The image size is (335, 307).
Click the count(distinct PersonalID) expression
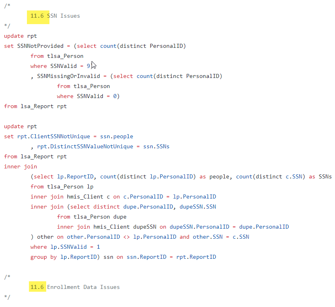click(144, 46)
